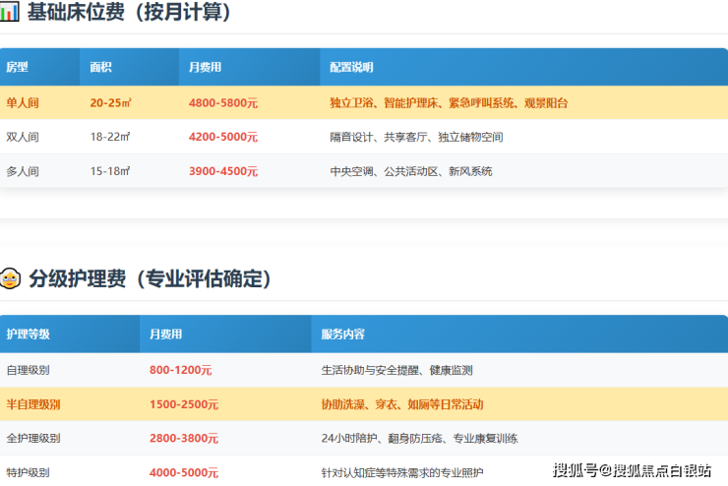This screenshot has width=728, height=486.
Task: Click the 面积 column header
Action: coord(100,68)
